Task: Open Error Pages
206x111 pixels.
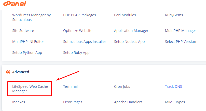Action: pos(73,102)
